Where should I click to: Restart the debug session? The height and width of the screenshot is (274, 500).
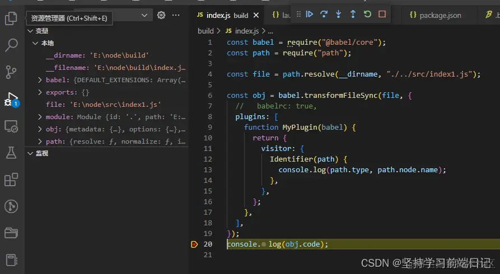(367, 15)
